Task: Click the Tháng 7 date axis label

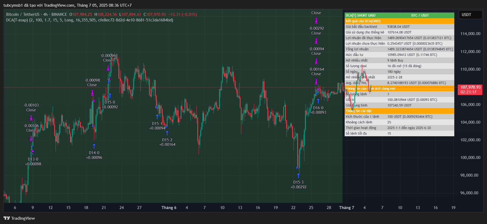Action: point(347,208)
